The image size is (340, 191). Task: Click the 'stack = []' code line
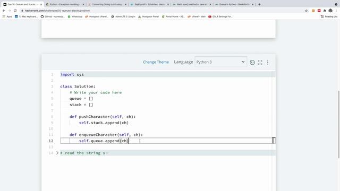pos(81,105)
